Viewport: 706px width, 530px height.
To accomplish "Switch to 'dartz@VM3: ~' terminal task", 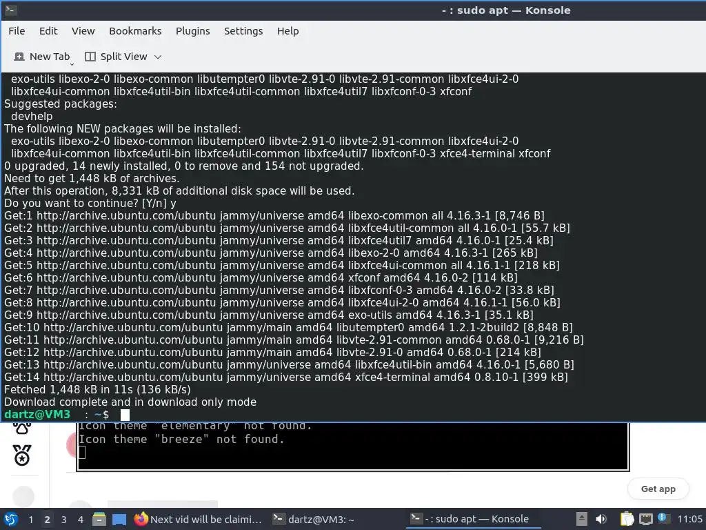I will (x=314, y=519).
